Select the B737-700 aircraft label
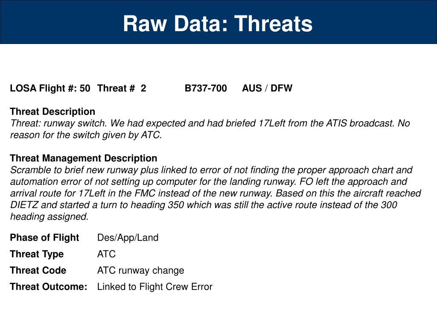This screenshot has height=328, width=437. (206, 88)
